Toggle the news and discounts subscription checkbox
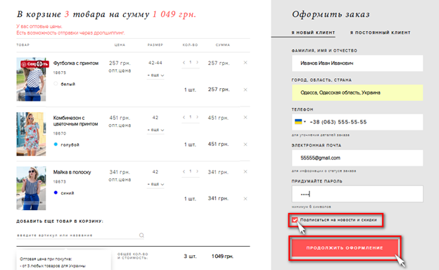This screenshot has width=439, height=270. tap(295, 220)
